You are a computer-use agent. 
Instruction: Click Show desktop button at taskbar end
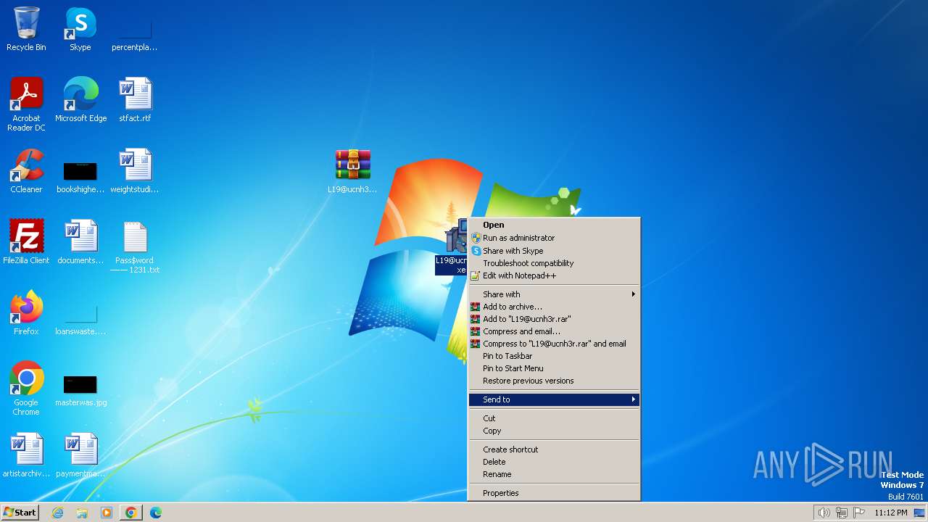[919, 513]
